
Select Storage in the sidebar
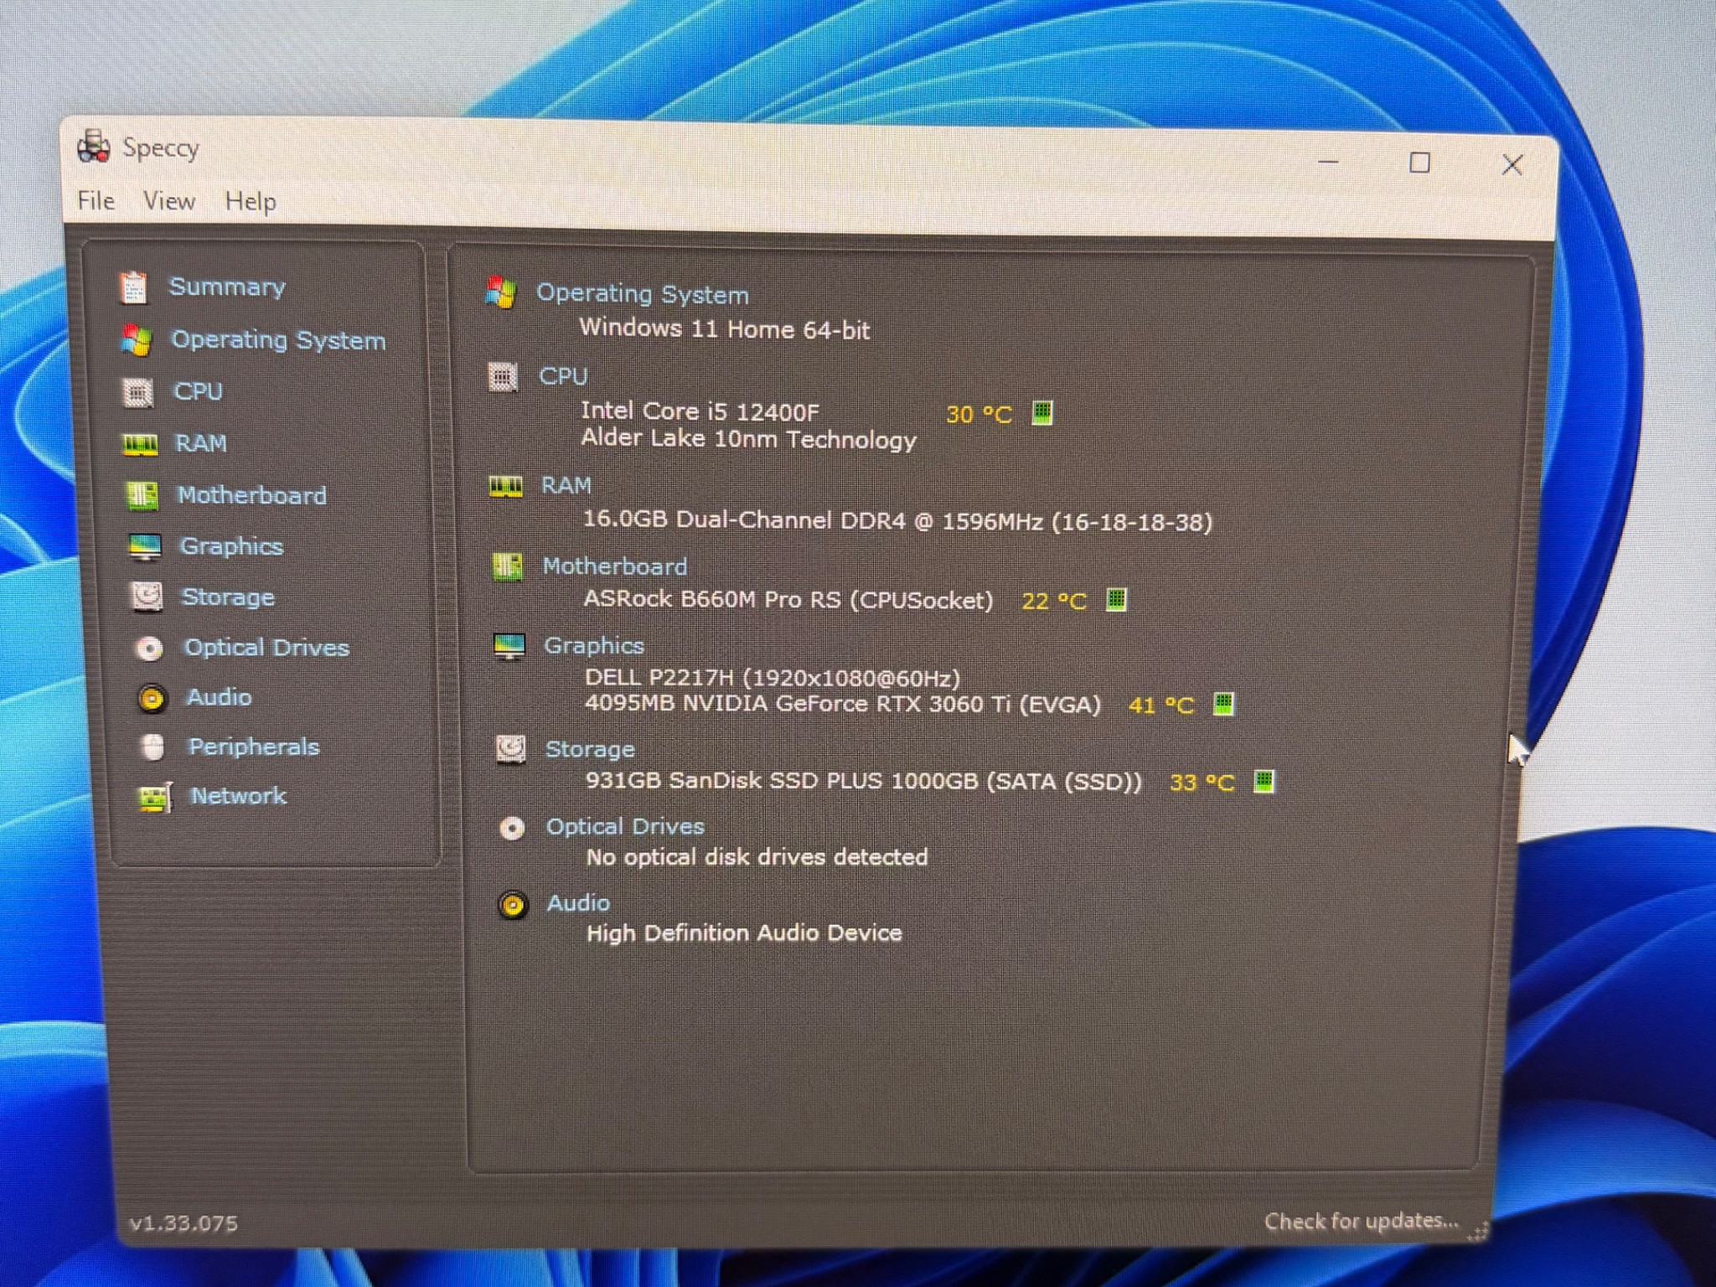tap(228, 597)
